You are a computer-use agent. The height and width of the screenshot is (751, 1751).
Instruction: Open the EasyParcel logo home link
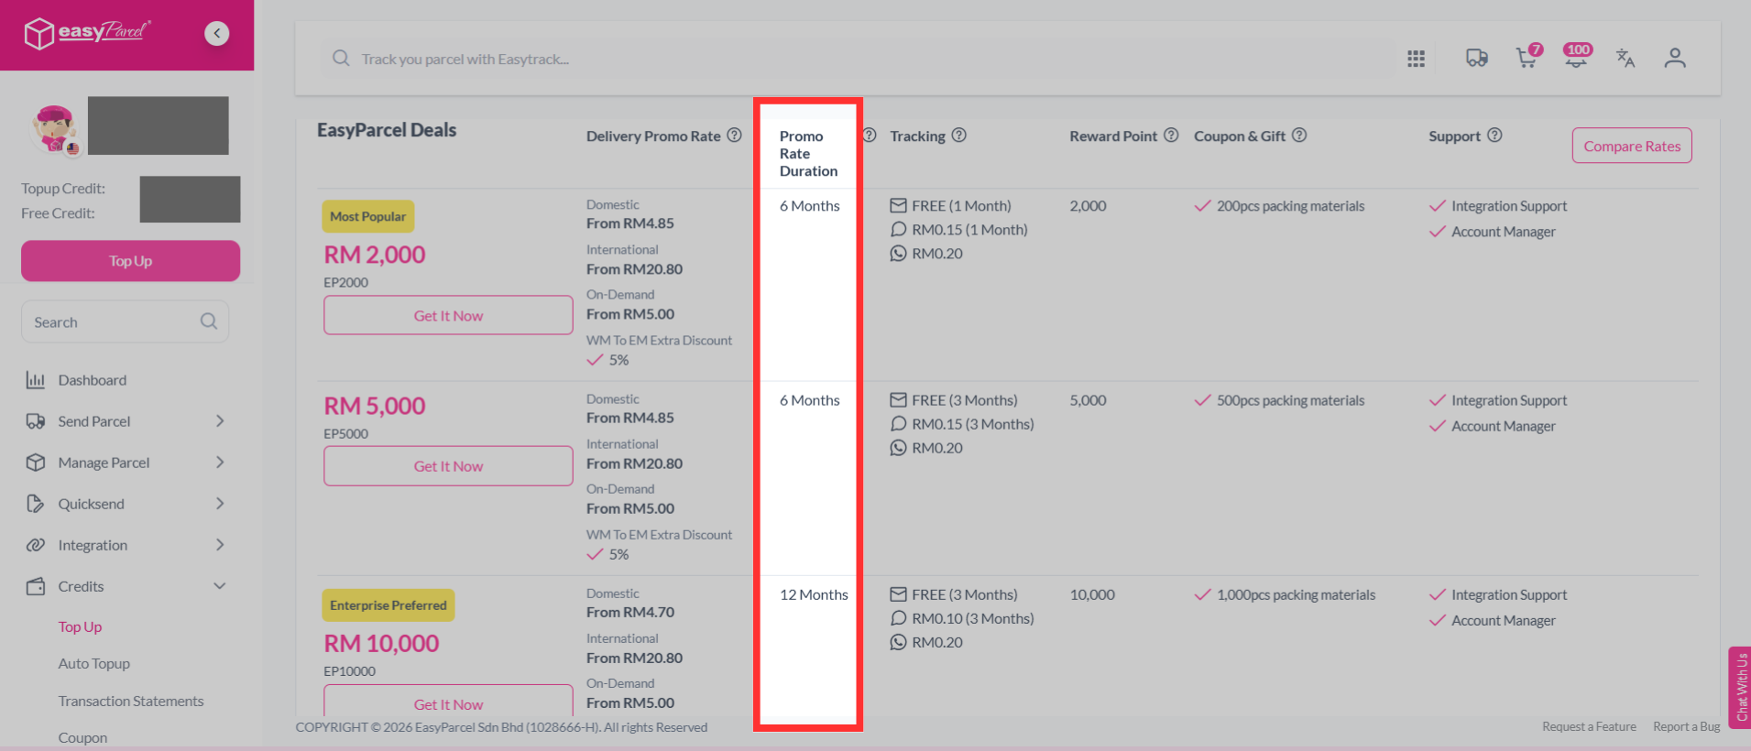point(87,33)
